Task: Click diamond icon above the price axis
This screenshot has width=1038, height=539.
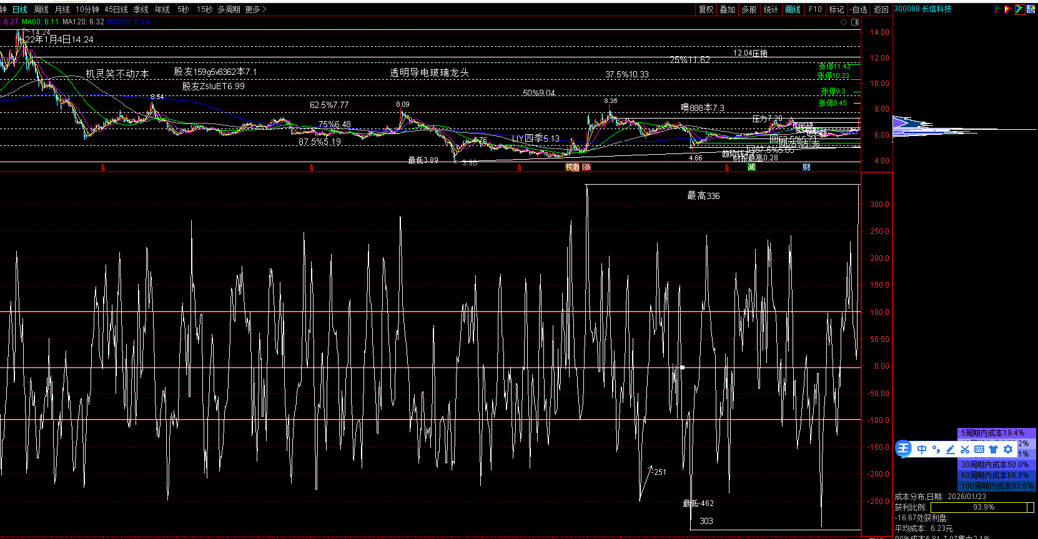Action: (x=844, y=22)
